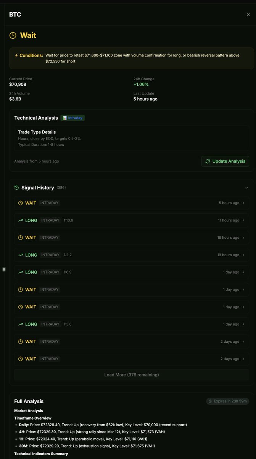Click the yellow clock icon beside the Wait heading
Viewport: 256px width, 459px height.
(13, 35)
